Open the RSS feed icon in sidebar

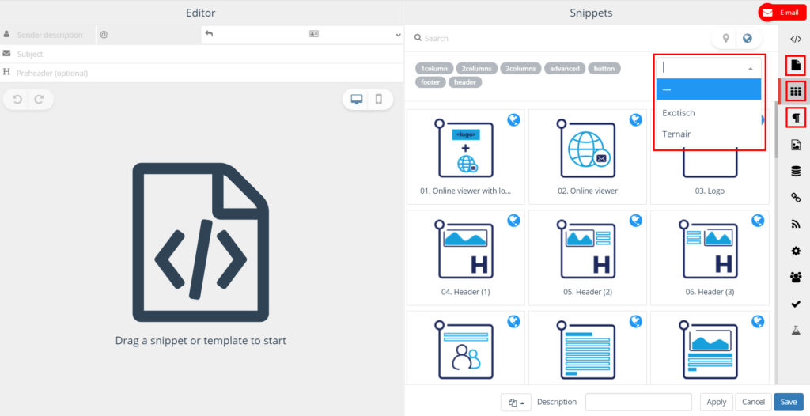796,225
